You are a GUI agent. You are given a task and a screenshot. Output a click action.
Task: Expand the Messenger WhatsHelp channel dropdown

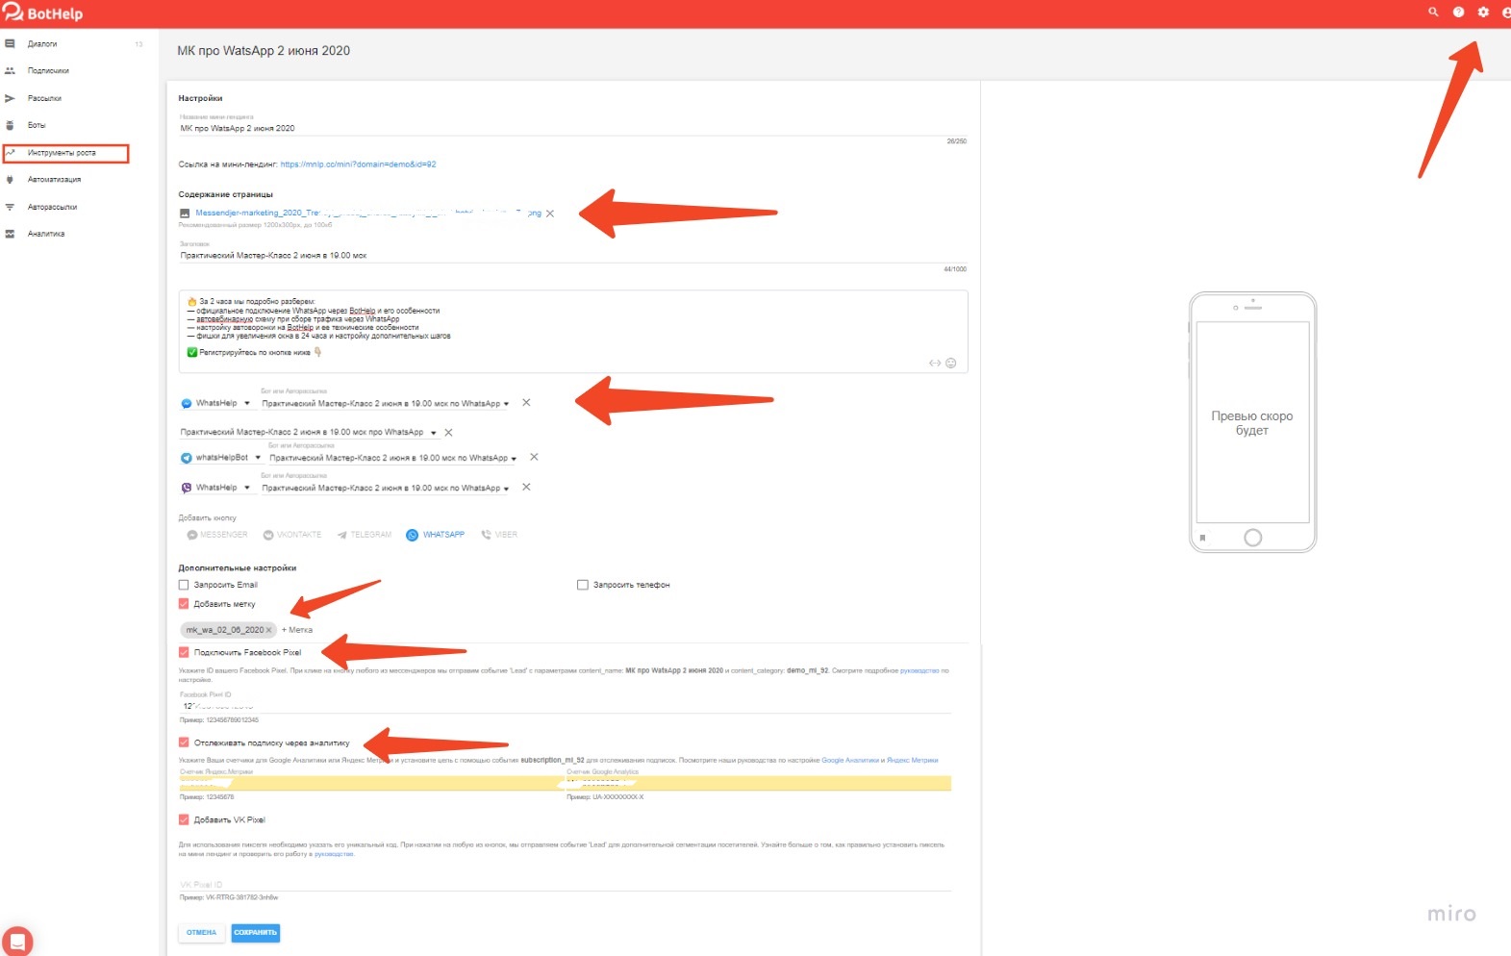tap(247, 404)
